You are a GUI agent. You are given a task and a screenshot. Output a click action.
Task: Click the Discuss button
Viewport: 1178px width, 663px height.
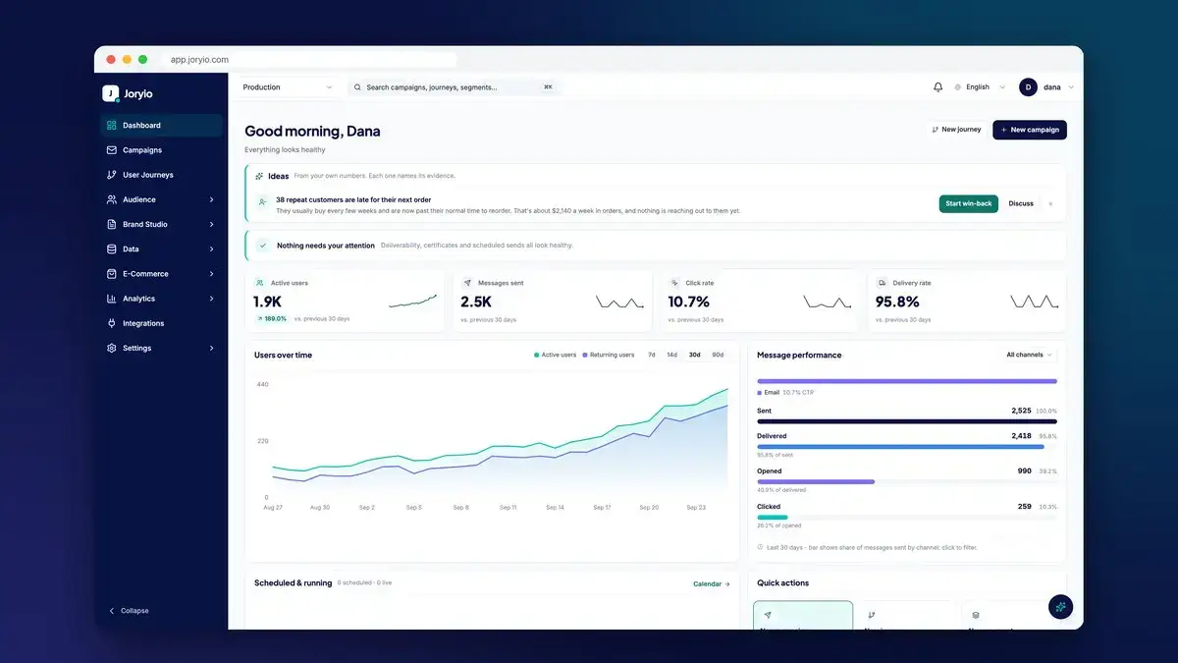click(x=1021, y=203)
